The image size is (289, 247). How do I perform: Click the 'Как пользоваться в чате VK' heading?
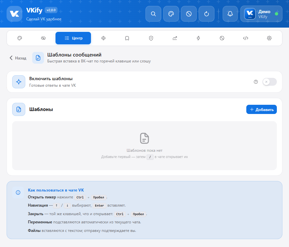56,190
